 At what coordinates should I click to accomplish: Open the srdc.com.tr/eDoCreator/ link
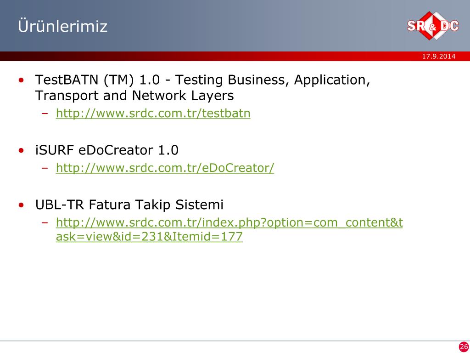point(165,168)
